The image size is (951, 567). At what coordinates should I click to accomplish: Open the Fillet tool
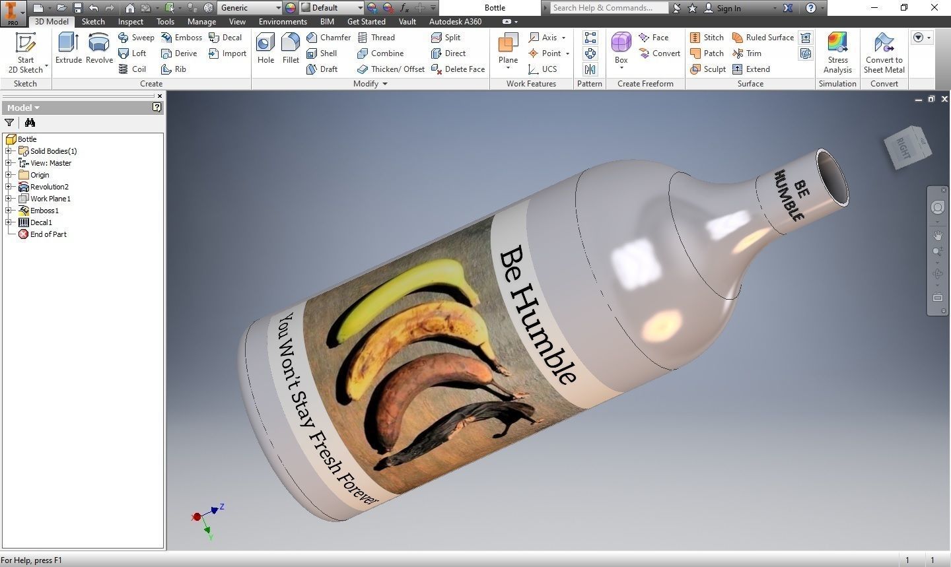pos(291,48)
